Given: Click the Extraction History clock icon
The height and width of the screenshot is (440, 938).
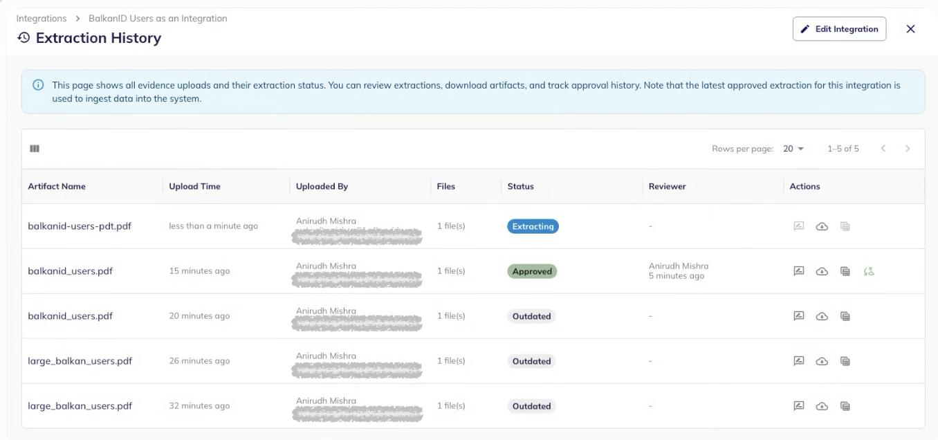Looking at the screenshot, I should [x=24, y=38].
